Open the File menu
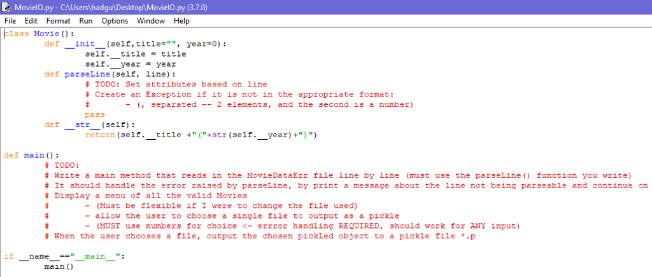Image resolution: width=652 pixels, height=277 pixels. click(x=10, y=21)
